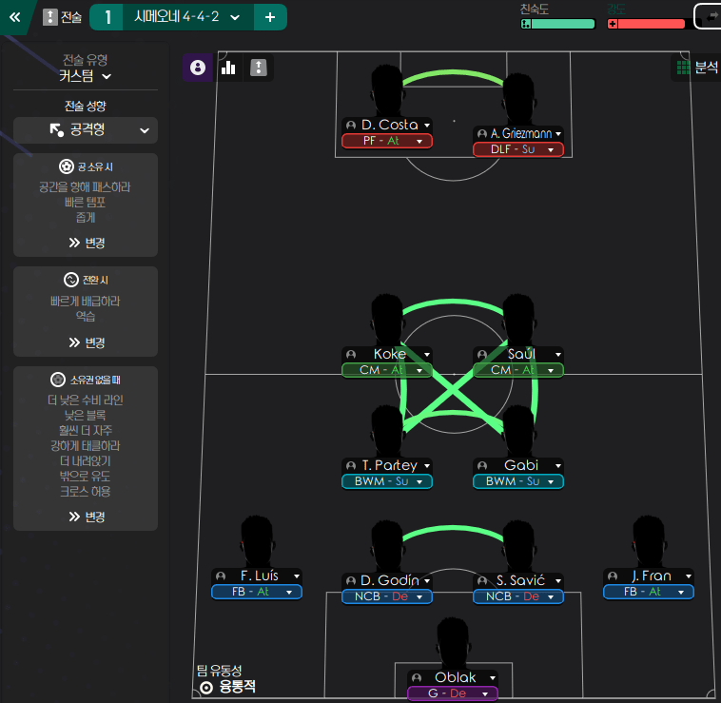721x703 pixels.
Task: Change 공 소유 시 possession instructions
Action: click(87, 243)
